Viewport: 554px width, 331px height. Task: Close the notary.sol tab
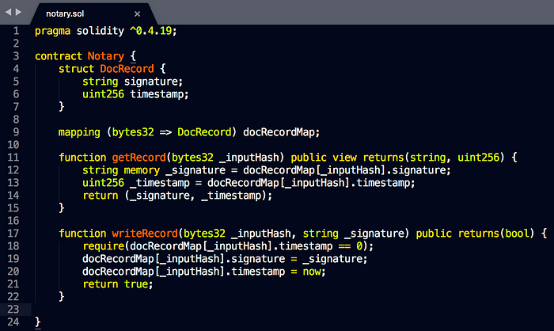[x=138, y=13]
